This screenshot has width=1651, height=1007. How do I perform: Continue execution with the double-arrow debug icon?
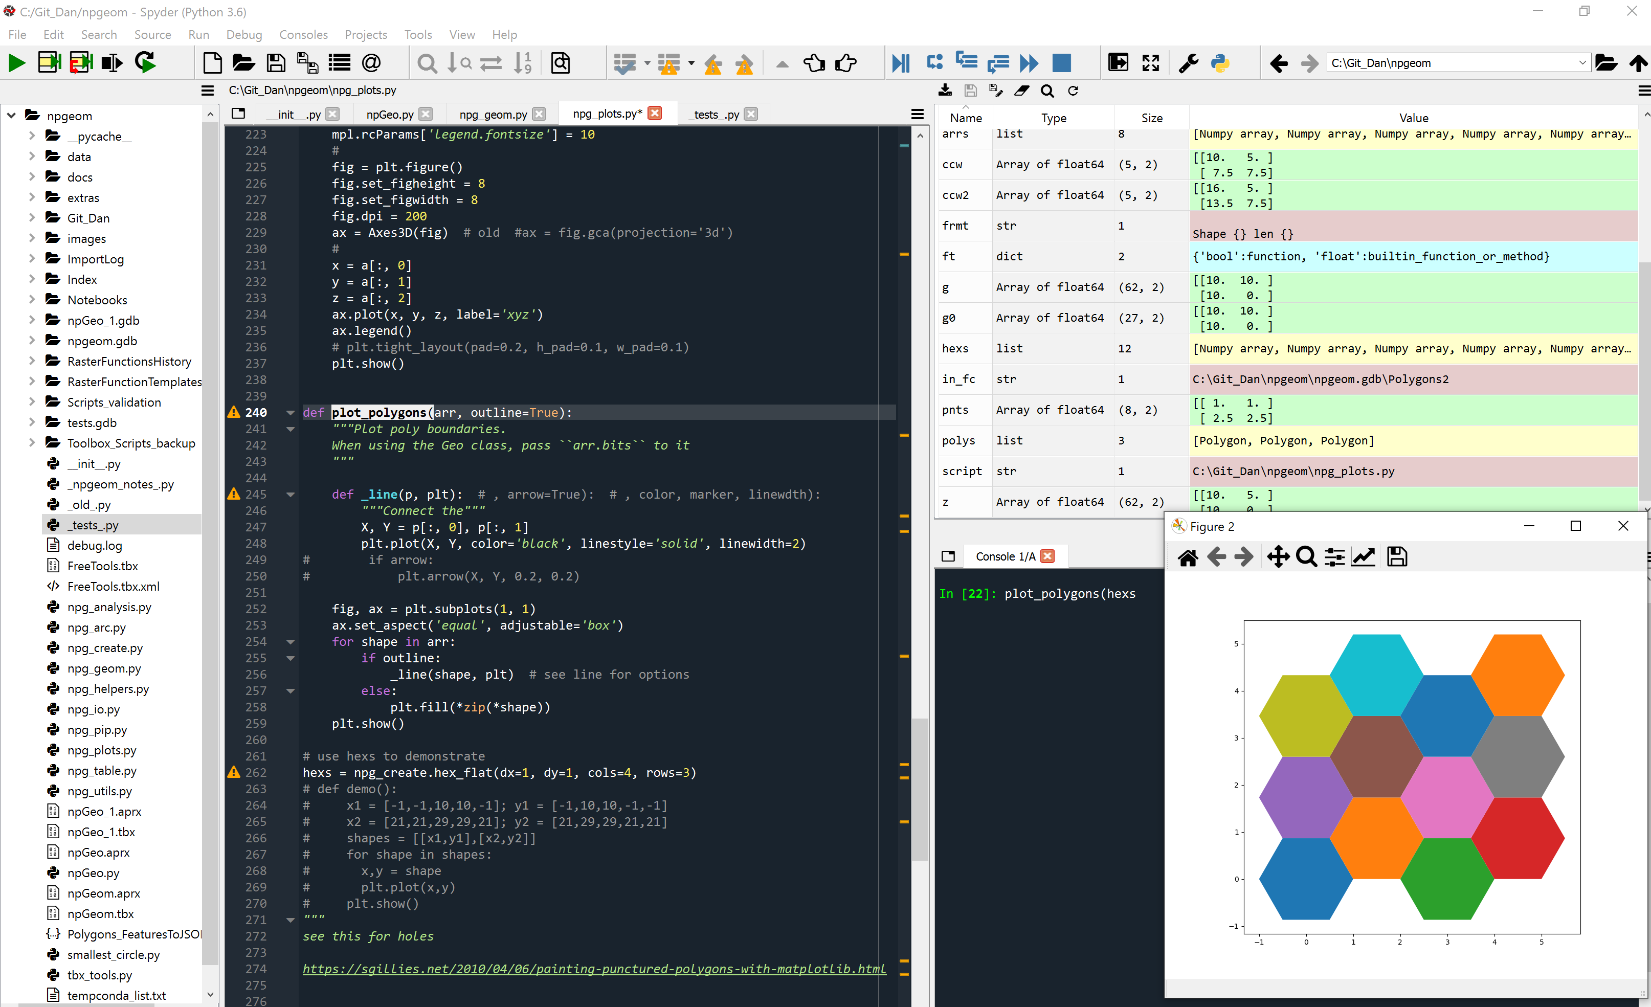click(x=1029, y=63)
